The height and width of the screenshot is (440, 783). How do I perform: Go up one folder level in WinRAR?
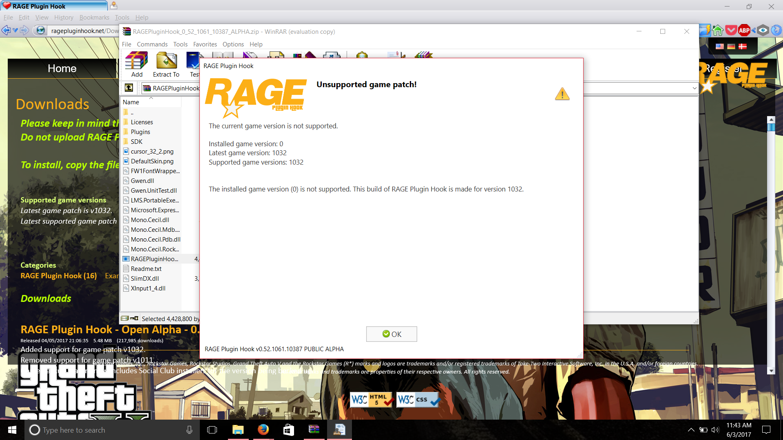click(129, 88)
